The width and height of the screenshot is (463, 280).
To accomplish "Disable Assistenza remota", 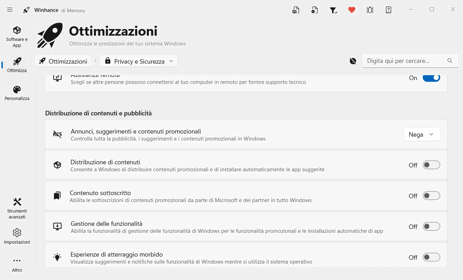I will [x=431, y=78].
